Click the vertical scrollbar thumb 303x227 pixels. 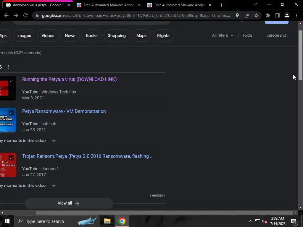tap(300, 55)
